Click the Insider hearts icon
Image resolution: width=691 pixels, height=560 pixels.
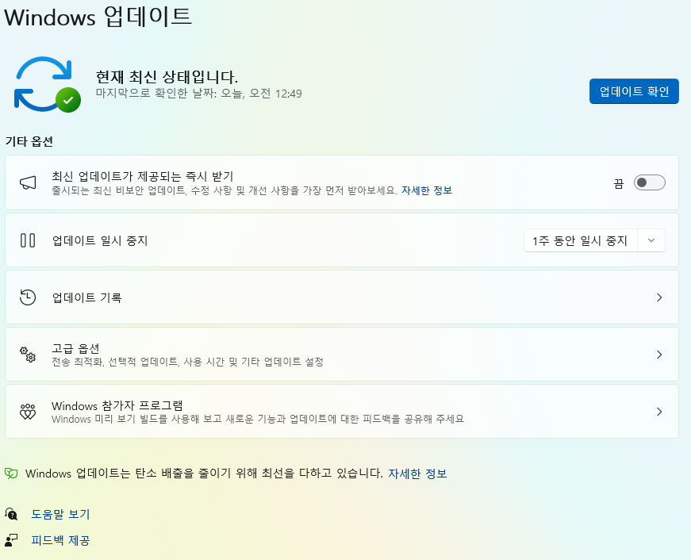[28, 412]
